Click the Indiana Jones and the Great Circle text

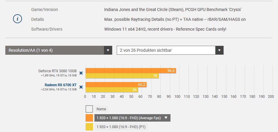pos(173,10)
